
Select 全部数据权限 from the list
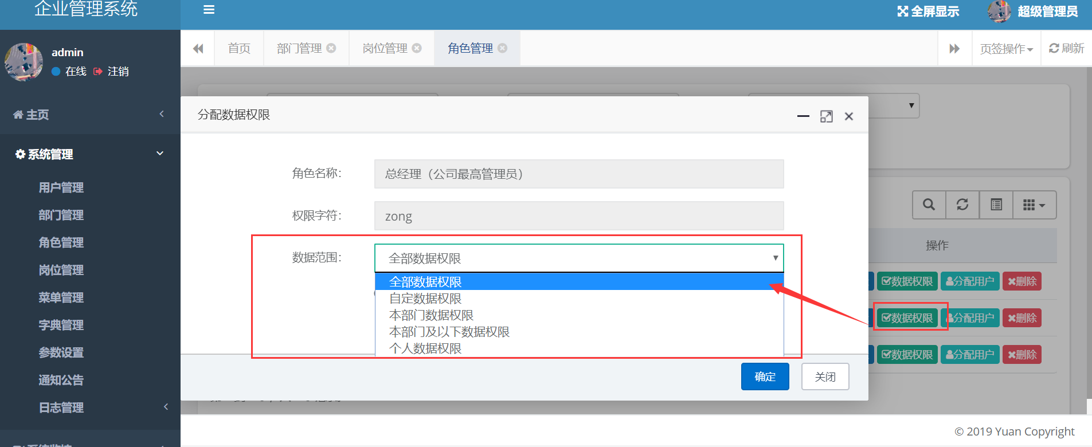[x=579, y=282]
